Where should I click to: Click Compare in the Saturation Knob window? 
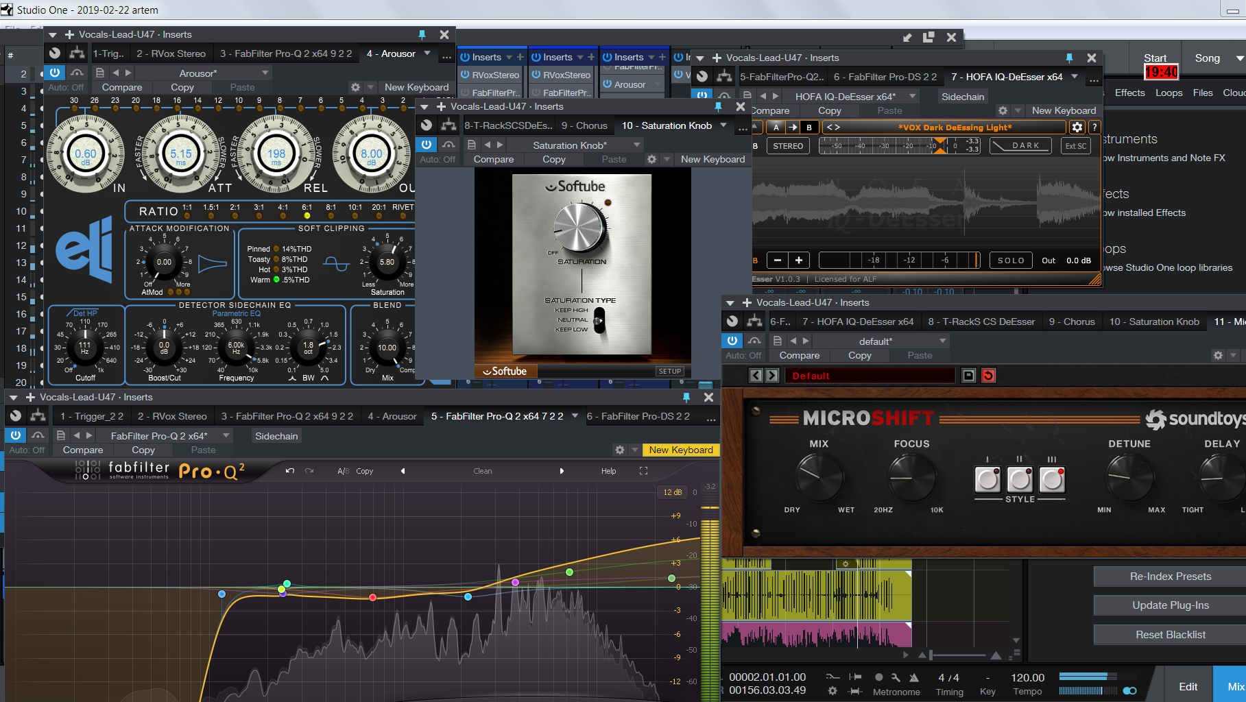pyautogui.click(x=493, y=159)
